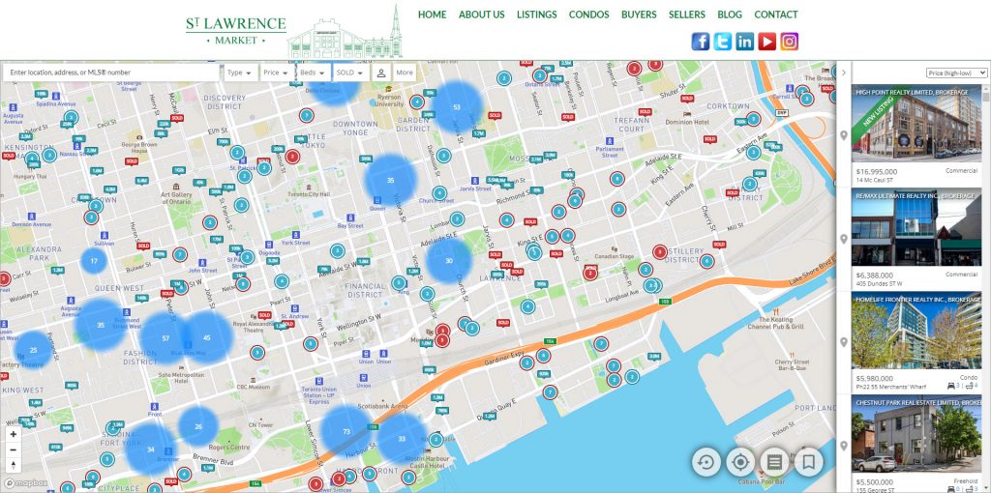Open the Instagram profile icon
The image size is (991, 493).
(x=790, y=42)
